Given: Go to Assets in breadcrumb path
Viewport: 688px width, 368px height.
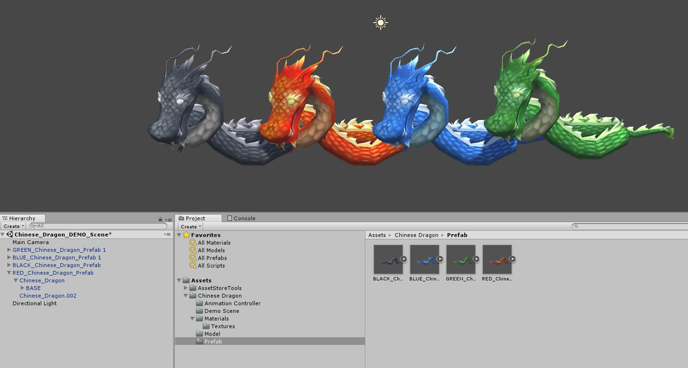Looking at the screenshot, I should tap(377, 235).
